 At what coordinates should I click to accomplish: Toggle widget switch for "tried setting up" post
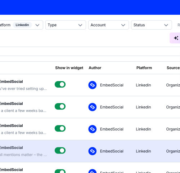click(x=60, y=84)
